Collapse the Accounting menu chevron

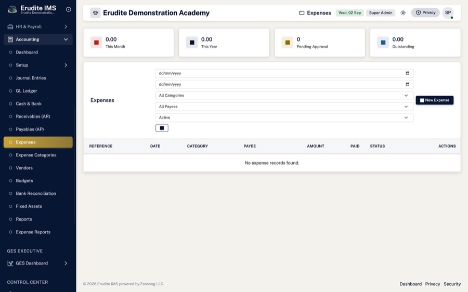click(66, 39)
